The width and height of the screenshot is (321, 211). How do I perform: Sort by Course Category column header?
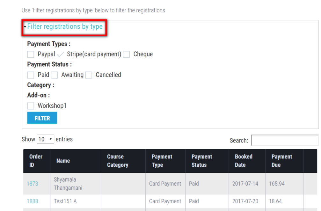123,161
